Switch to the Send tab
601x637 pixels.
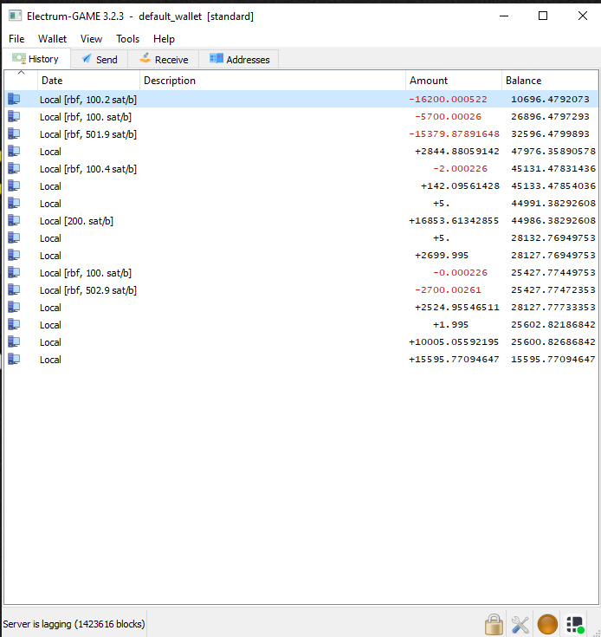tap(100, 59)
